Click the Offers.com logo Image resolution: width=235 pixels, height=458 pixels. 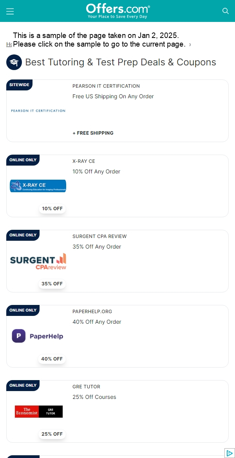coord(118,11)
